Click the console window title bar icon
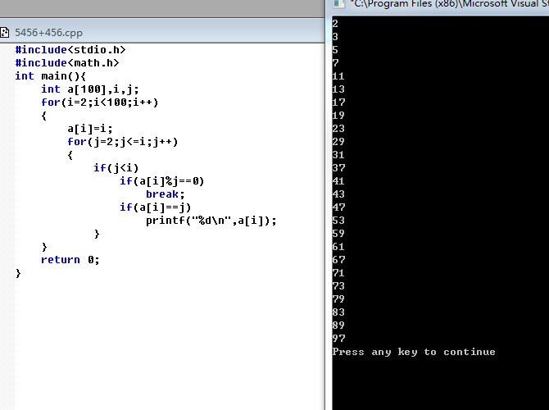This screenshot has height=410, width=549. (338, 3)
